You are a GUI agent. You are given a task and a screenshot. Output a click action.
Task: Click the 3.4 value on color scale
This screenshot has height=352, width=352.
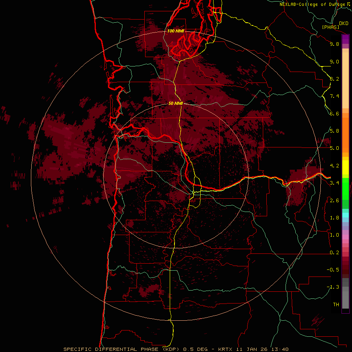(x=334, y=183)
